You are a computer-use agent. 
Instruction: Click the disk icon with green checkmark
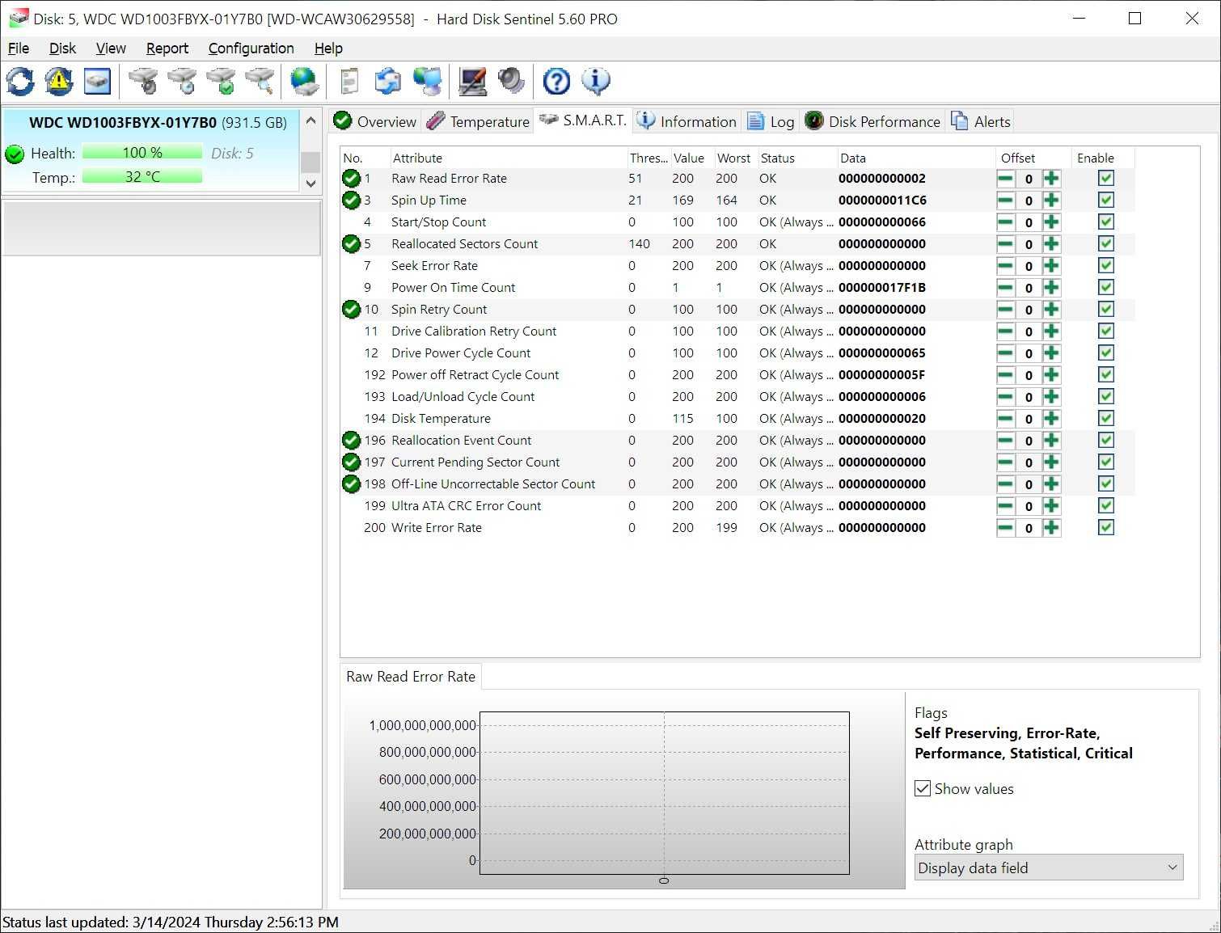click(x=222, y=81)
